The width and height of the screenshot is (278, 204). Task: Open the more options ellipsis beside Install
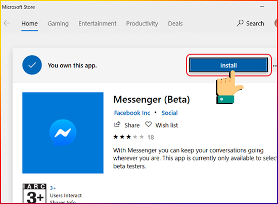point(275,66)
